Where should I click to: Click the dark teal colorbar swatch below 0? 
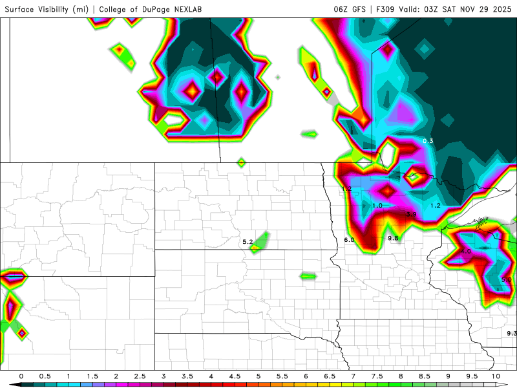27,385
